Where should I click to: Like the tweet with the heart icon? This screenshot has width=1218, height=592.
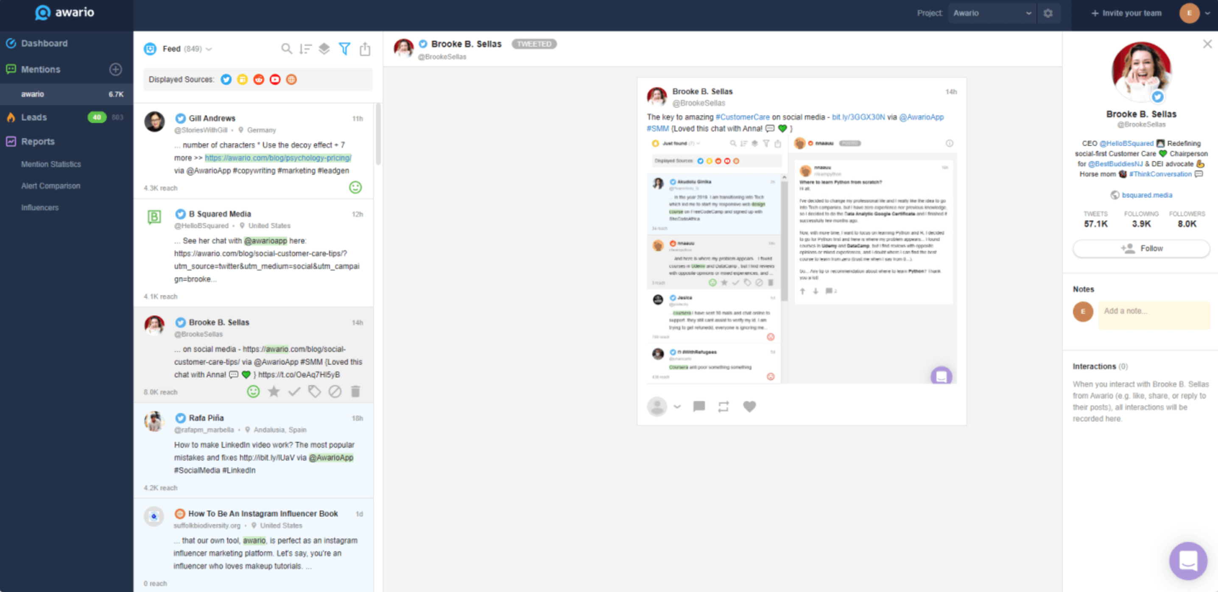(749, 407)
